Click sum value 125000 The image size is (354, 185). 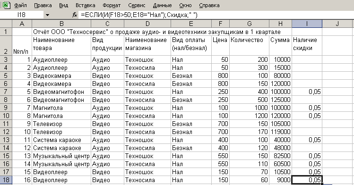(x=280, y=100)
